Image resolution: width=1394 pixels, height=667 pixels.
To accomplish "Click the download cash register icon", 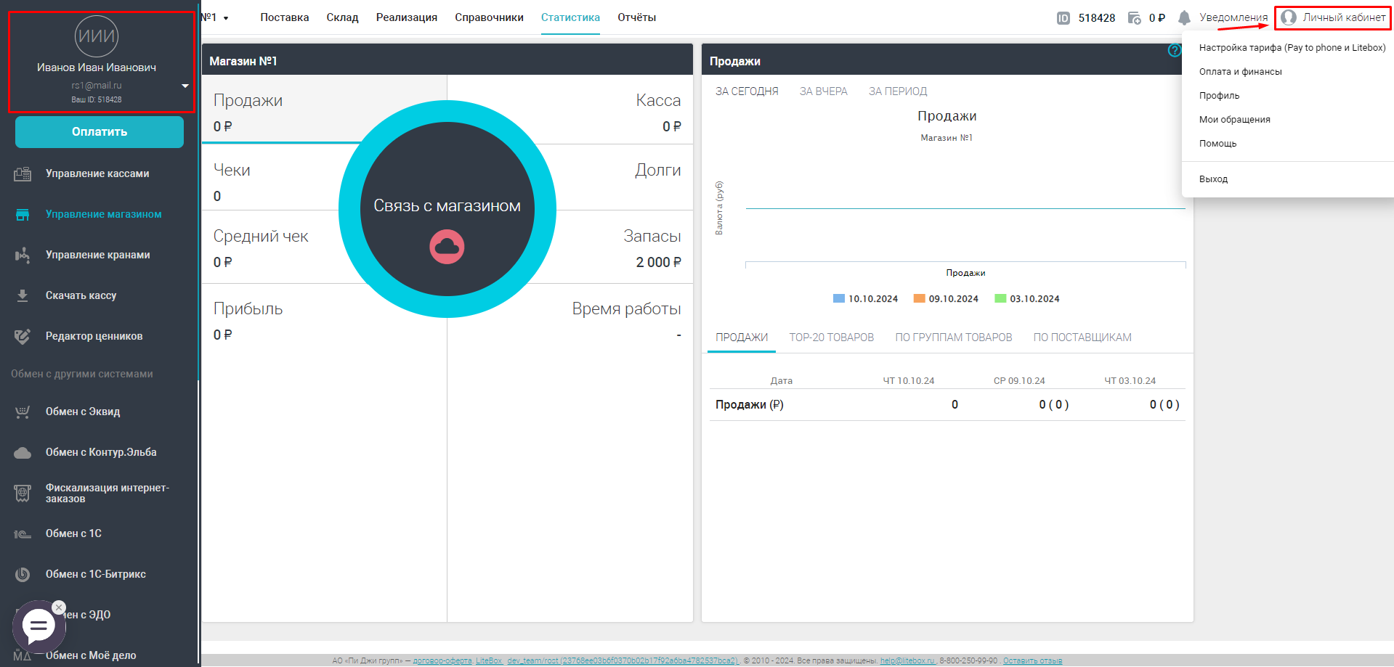I will (x=23, y=295).
